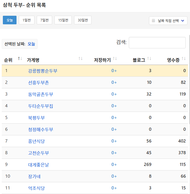
Task: Open the 강릉짬뽕순두부 store link
Action: (42, 71)
